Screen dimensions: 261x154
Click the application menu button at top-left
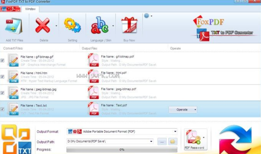pos(11,9)
